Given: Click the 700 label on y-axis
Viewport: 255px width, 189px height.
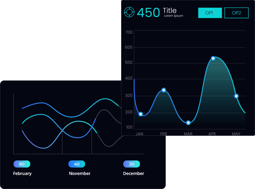Looking at the screenshot, I should pyautogui.click(x=129, y=32).
